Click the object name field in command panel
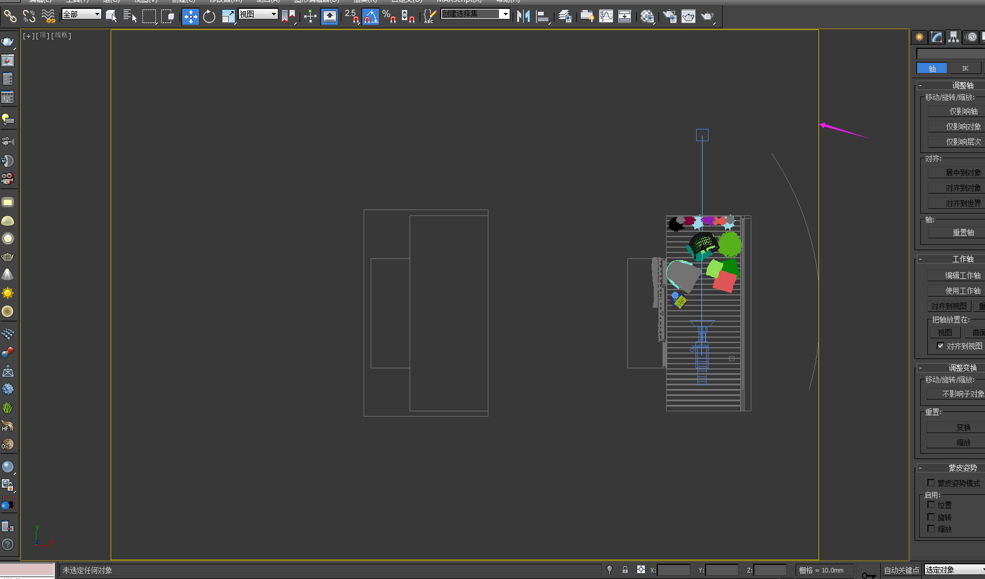Screen dimensions: 985x579 tap(951, 54)
